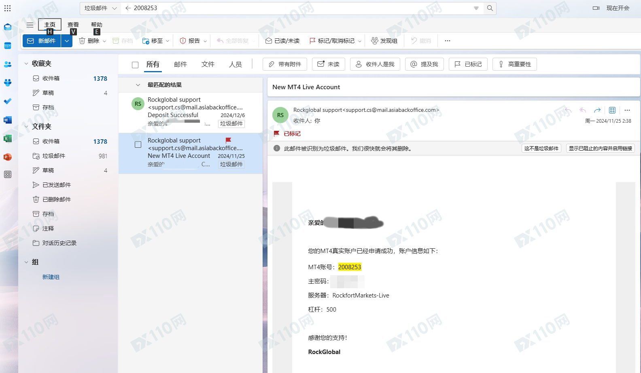Select 所有 results tab
Viewport: 641px width, 373px height.
pyautogui.click(x=153, y=64)
